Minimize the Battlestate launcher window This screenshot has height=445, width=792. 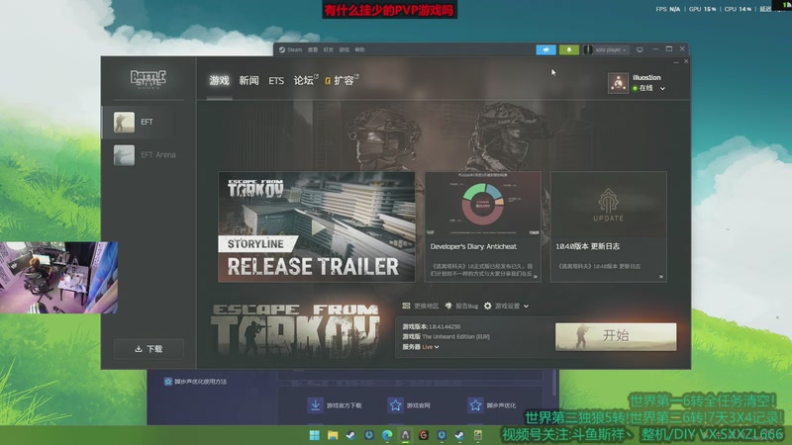pyautogui.click(x=676, y=61)
